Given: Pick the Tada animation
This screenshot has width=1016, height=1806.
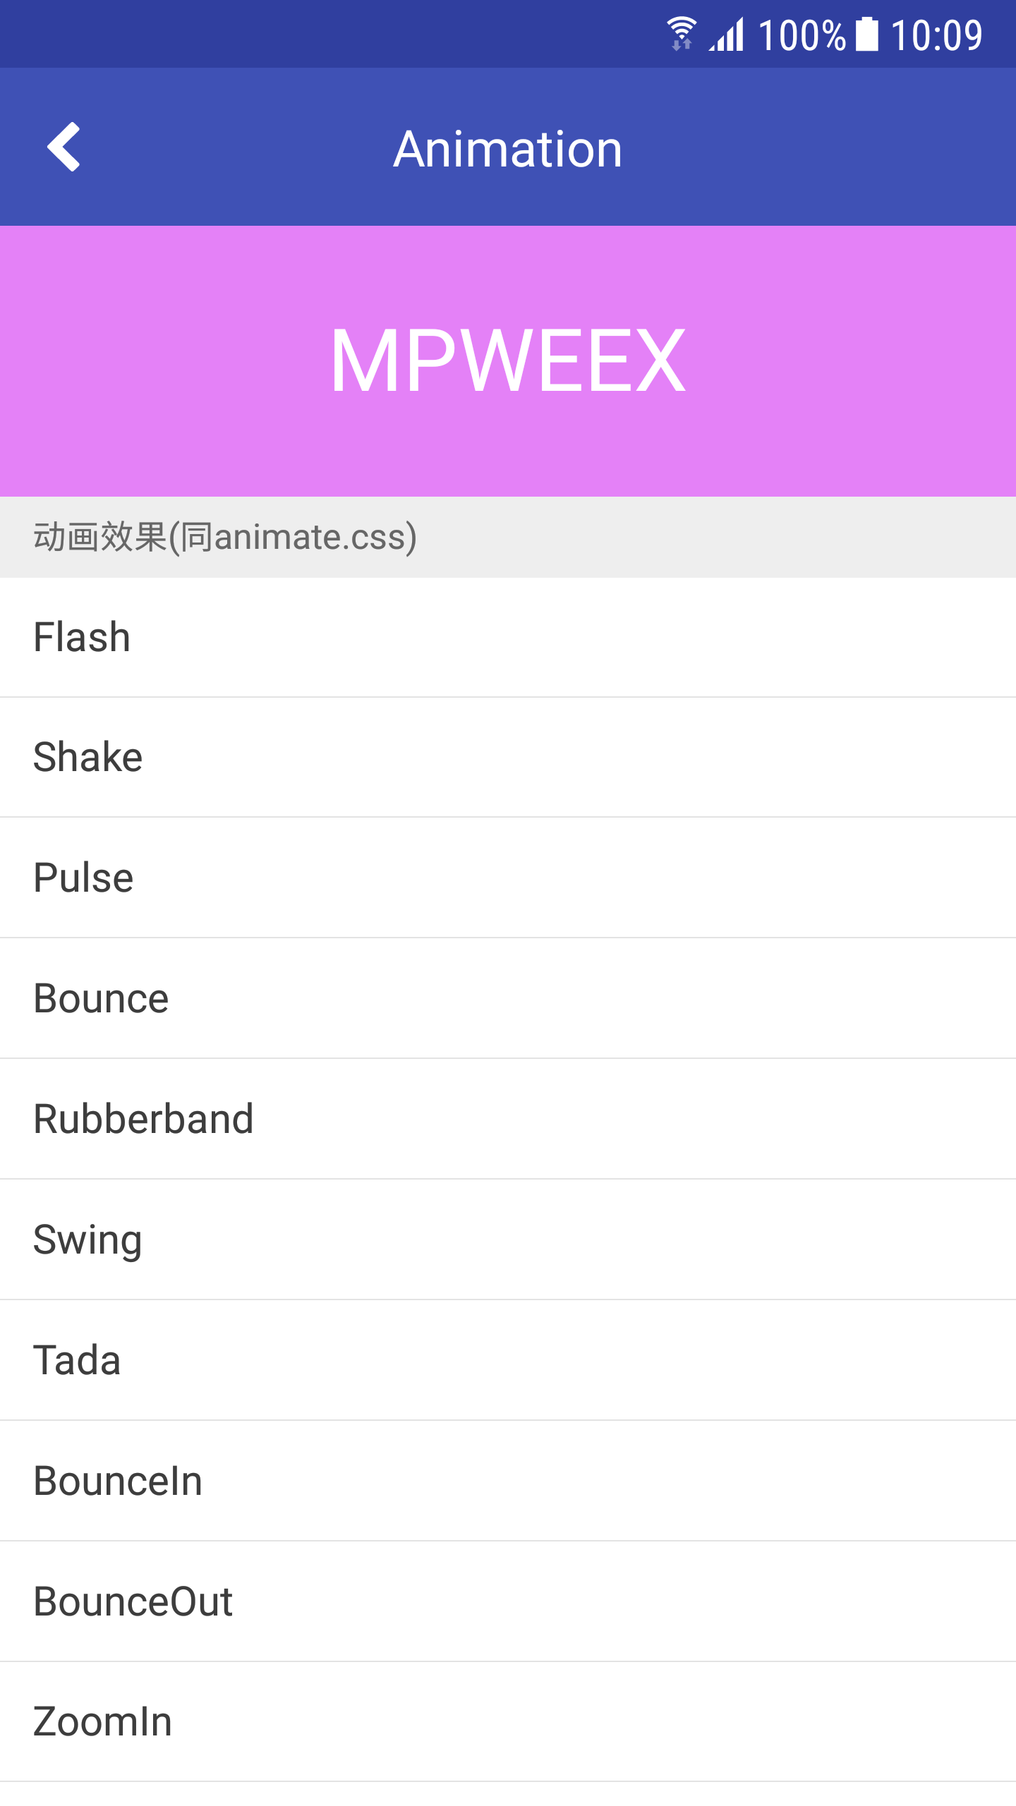Looking at the screenshot, I should tap(508, 1360).
